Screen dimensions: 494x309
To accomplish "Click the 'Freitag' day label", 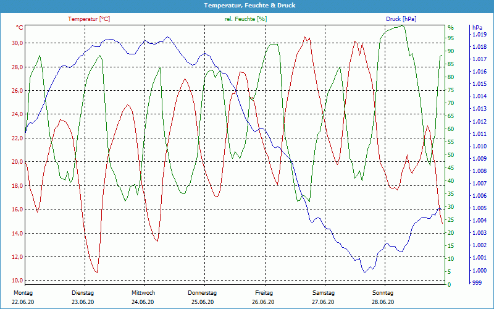I will pyautogui.click(x=264, y=293).
